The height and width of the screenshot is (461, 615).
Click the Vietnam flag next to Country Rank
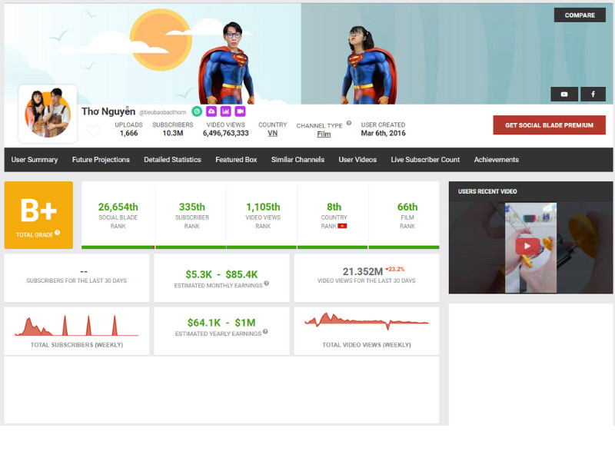coord(342,226)
